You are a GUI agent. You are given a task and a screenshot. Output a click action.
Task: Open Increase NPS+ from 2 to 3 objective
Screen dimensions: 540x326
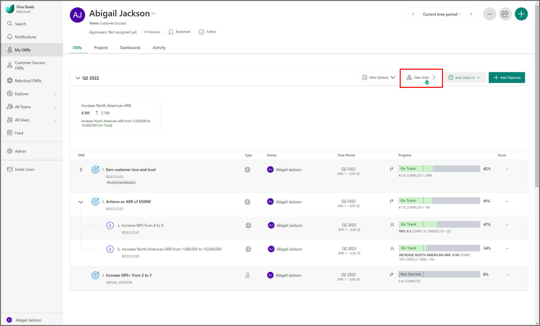129,275
